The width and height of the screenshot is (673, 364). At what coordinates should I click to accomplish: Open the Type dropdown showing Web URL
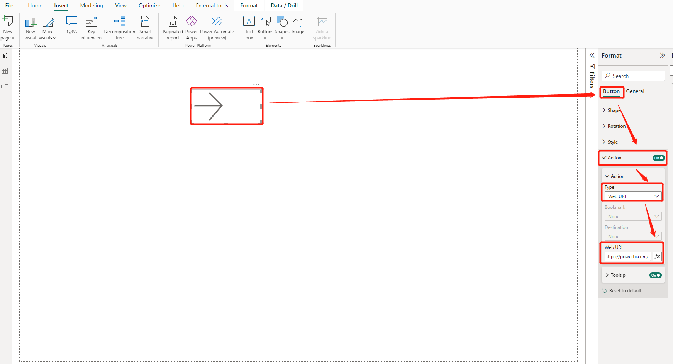pyautogui.click(x=633, y=196)
